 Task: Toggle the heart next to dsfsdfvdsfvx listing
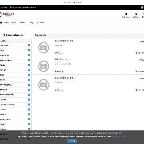pyautogui.click(x=69, y=60)
